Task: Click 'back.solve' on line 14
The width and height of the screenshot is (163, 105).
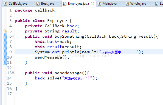Action: 47,78
